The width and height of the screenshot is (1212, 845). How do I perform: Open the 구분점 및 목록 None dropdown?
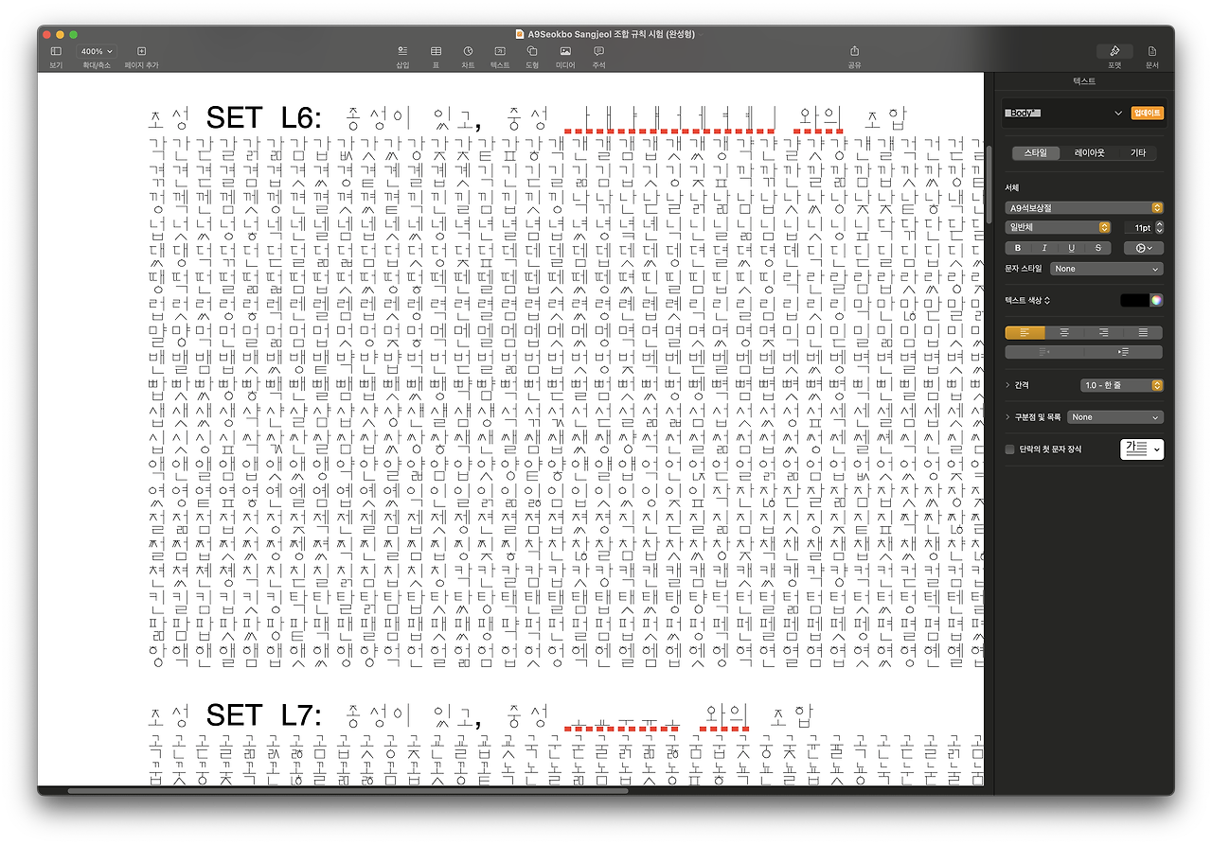(1115, 416)
